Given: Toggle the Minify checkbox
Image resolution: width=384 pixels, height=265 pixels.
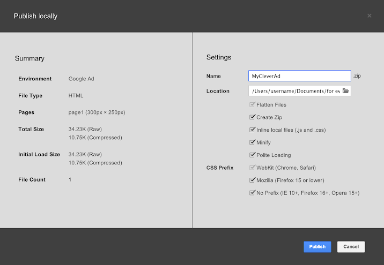Looking at the screenshot, I should point(252,142).
